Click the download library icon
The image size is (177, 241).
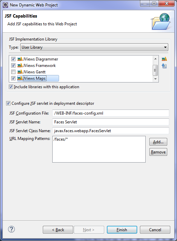coord(164,66)
